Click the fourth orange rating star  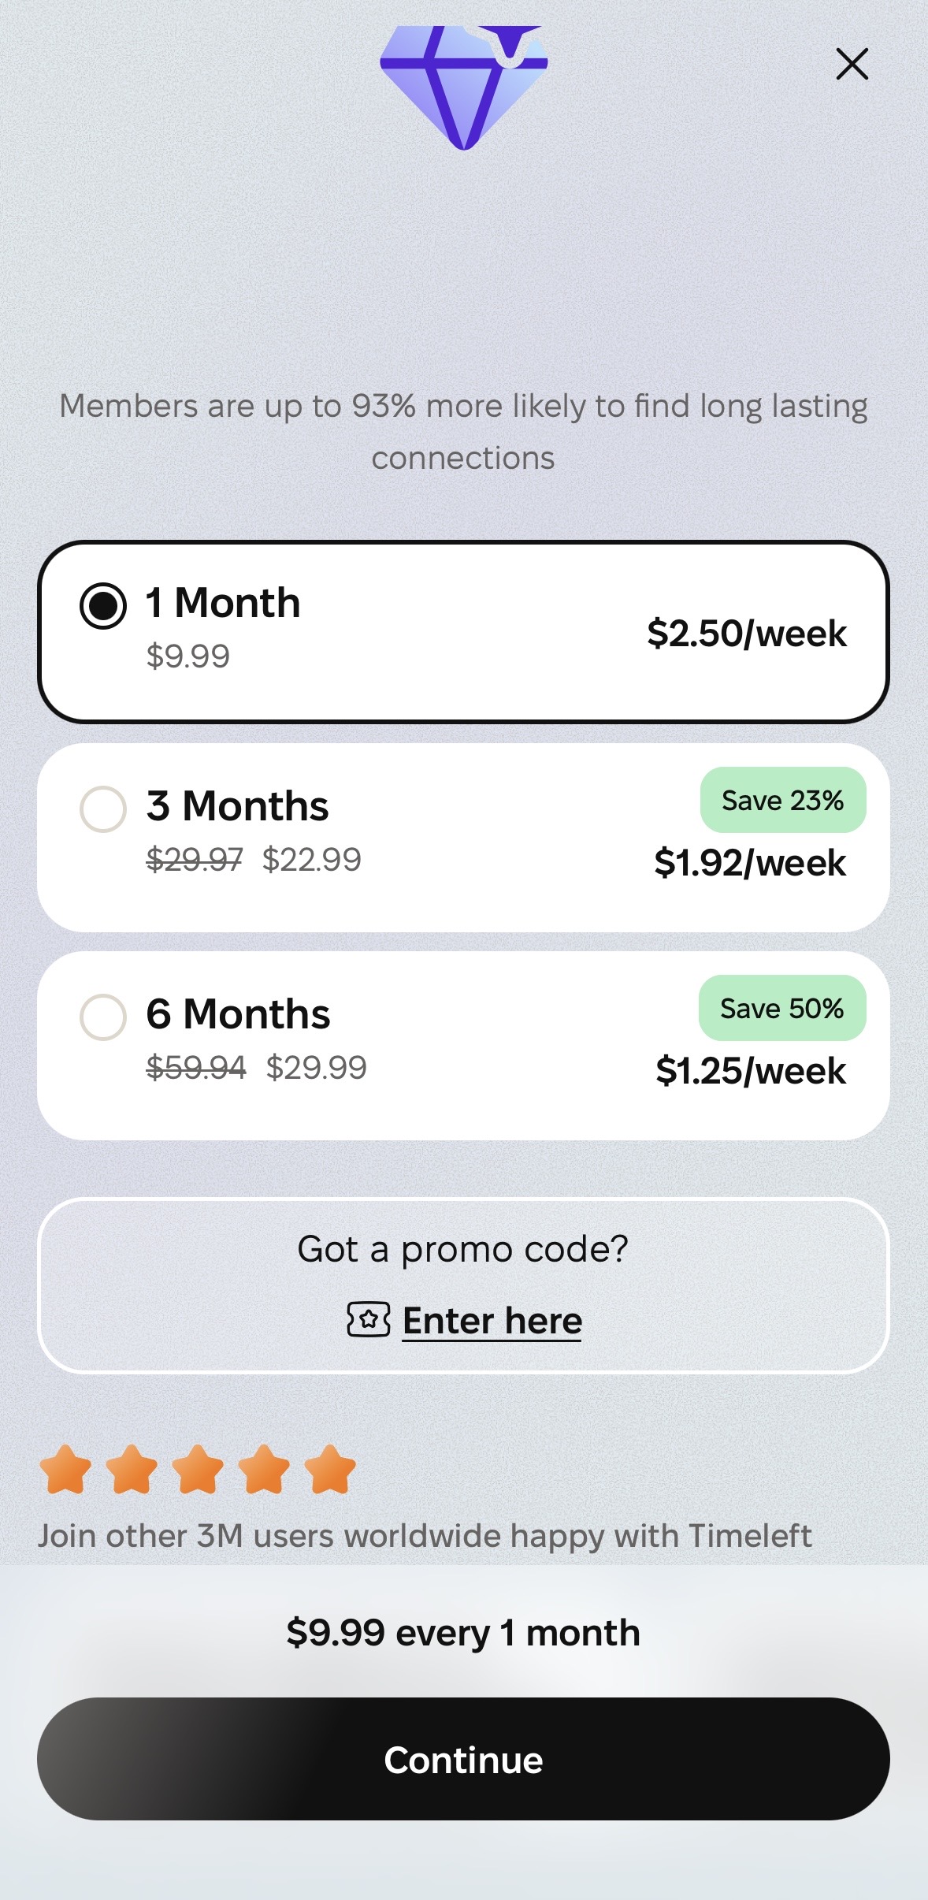pos(264,1469)
